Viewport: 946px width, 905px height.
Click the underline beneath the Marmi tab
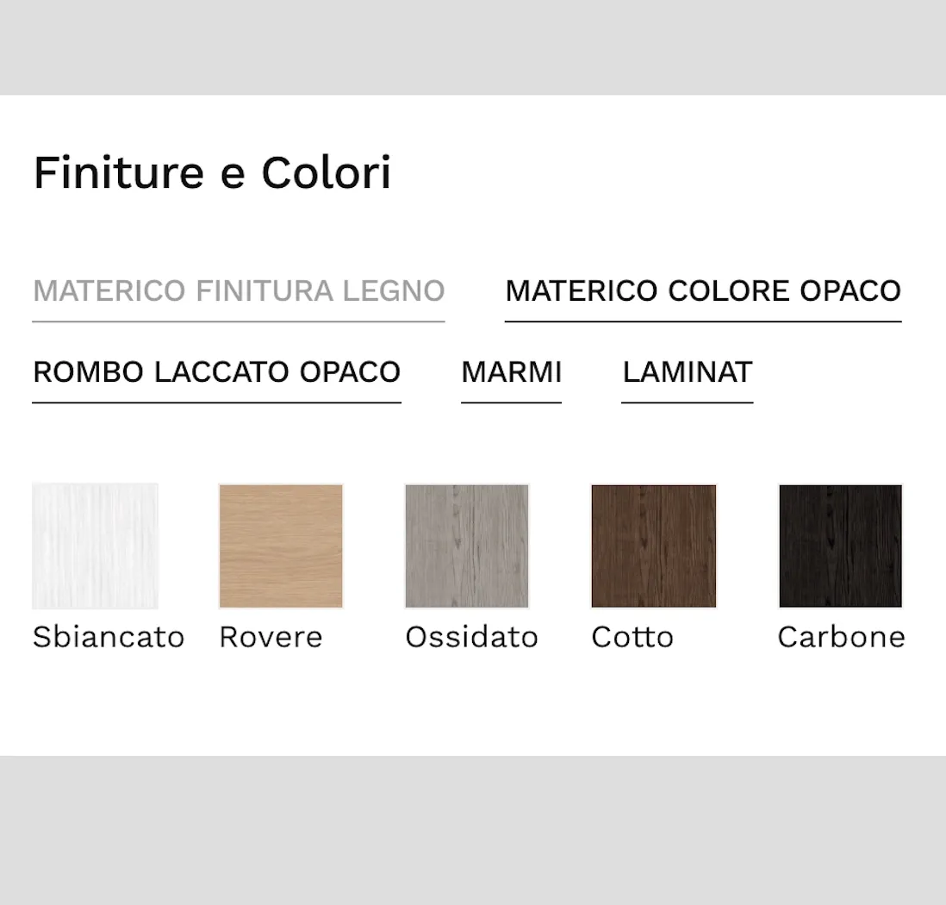(511, 403)
